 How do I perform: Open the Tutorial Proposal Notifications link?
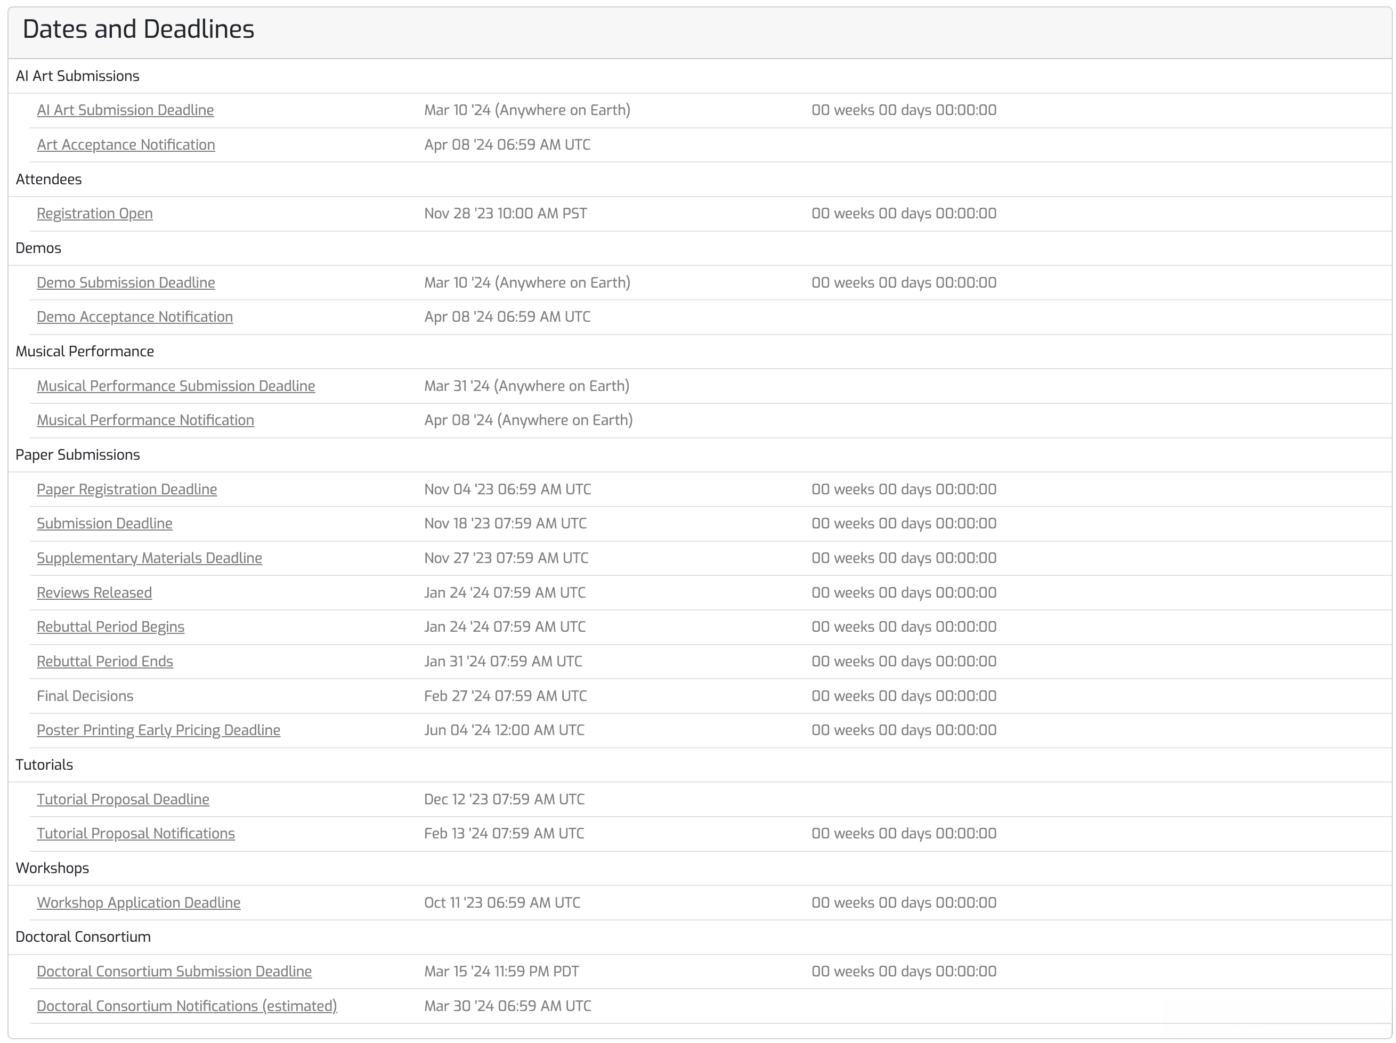click(136, 834)
